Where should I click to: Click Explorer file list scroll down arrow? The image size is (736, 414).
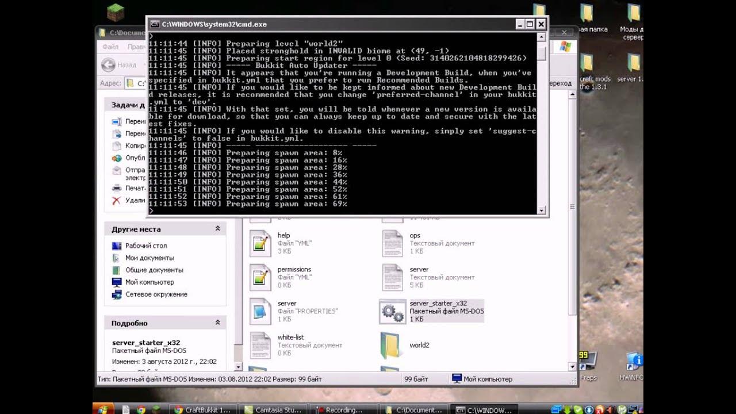click(x=572, y=366)
